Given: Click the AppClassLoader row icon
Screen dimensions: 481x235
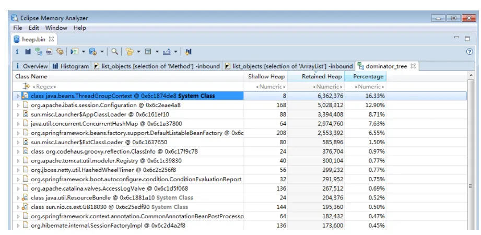Looking at the screenshot, I should coord(26,114).
